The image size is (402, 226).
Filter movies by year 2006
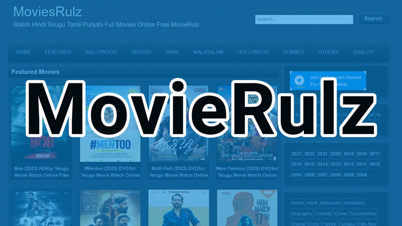(x=335, y=175)
